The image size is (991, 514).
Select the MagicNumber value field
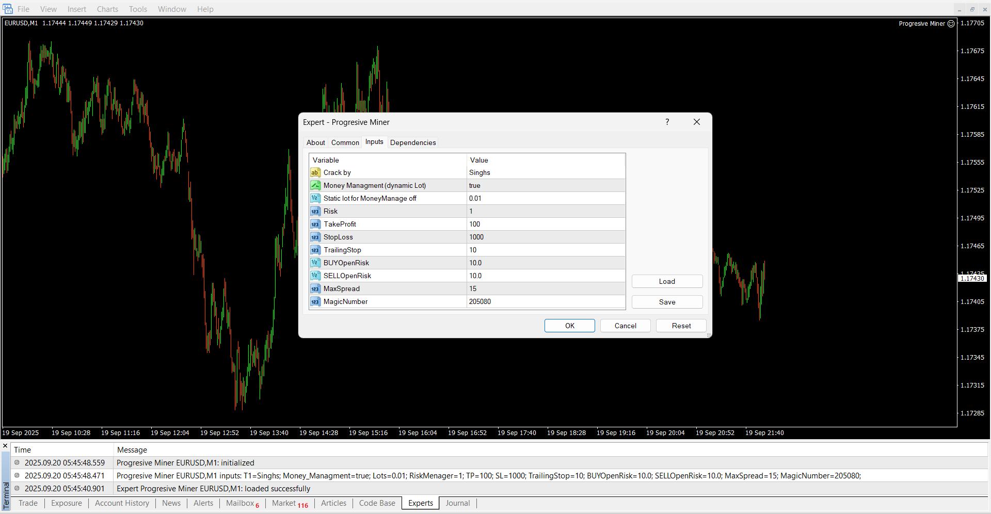(545, 301)
